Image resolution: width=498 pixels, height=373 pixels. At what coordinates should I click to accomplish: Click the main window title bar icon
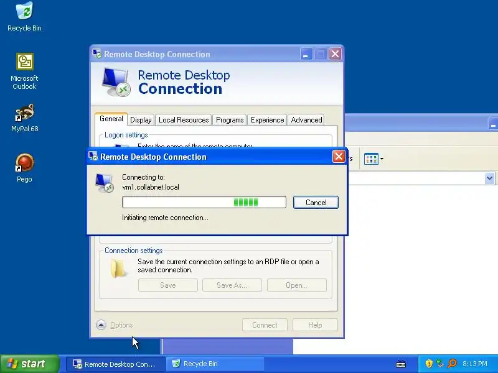97,53
